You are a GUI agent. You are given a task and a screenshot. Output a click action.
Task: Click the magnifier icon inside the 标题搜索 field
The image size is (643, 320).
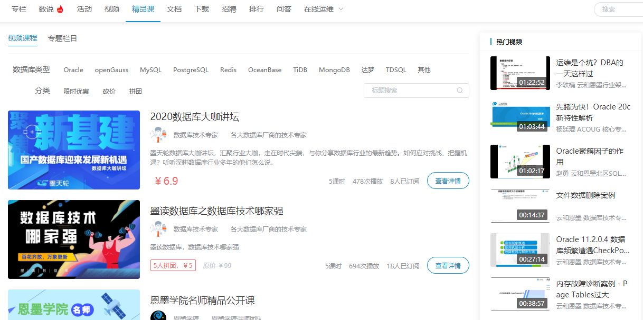click(x=460, y=91)
